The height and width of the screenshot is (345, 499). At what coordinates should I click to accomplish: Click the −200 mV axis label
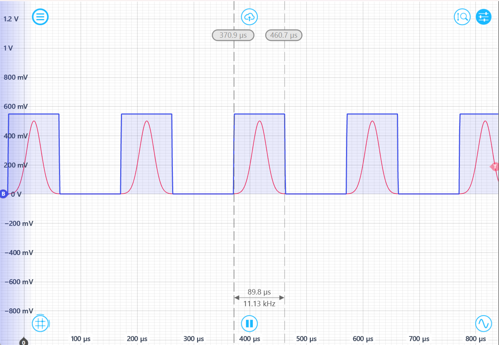[19, 223]
